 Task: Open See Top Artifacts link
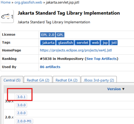102,59
